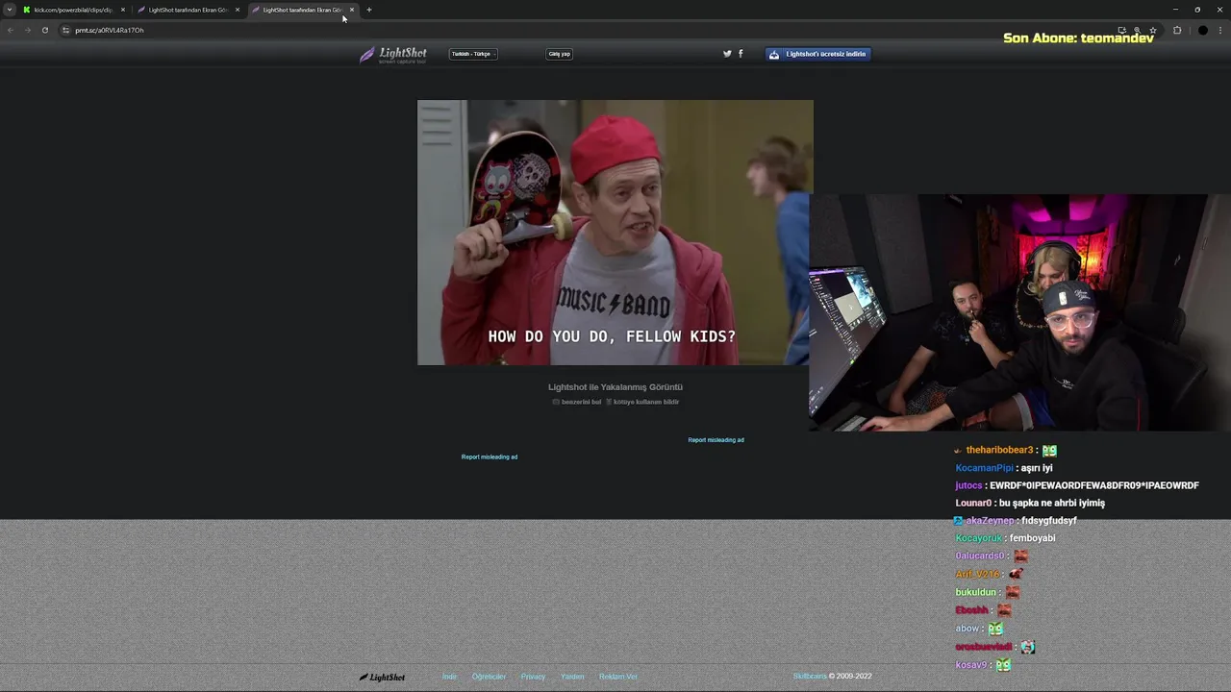The width and height of the screenshot is (1231, 692).
Task: Open LightShot's Twitter icon
Action: click(x=727, y=54)
